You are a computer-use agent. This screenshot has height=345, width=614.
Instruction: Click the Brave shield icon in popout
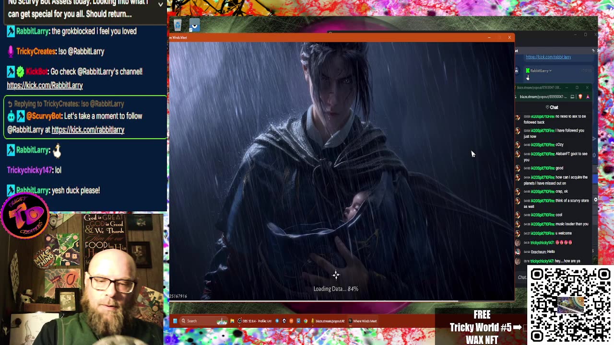click(580, 97)
